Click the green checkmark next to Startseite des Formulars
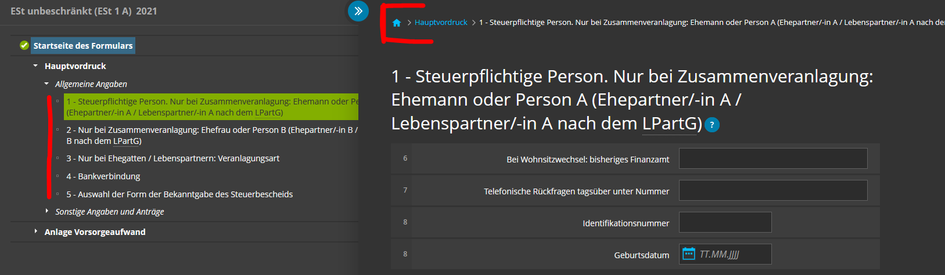 coord(24,45)
